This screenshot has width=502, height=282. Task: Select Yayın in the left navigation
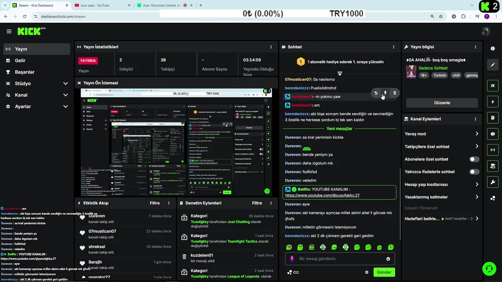pyautogui.click(x=36, y=49)
